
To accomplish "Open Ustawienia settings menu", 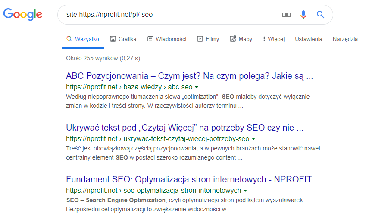I will click(x=308, y=39).
